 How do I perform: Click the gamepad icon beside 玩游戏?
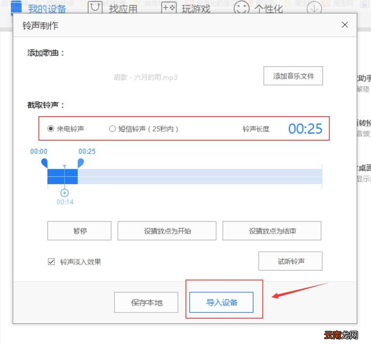(169, 7)
